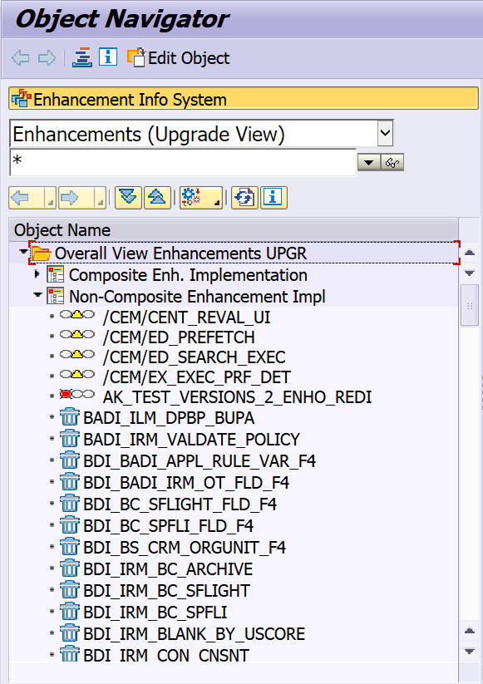
Task: Select BDI_IRM_BLANK_BY_USCORE text
Action: click(x=195, y=634)
